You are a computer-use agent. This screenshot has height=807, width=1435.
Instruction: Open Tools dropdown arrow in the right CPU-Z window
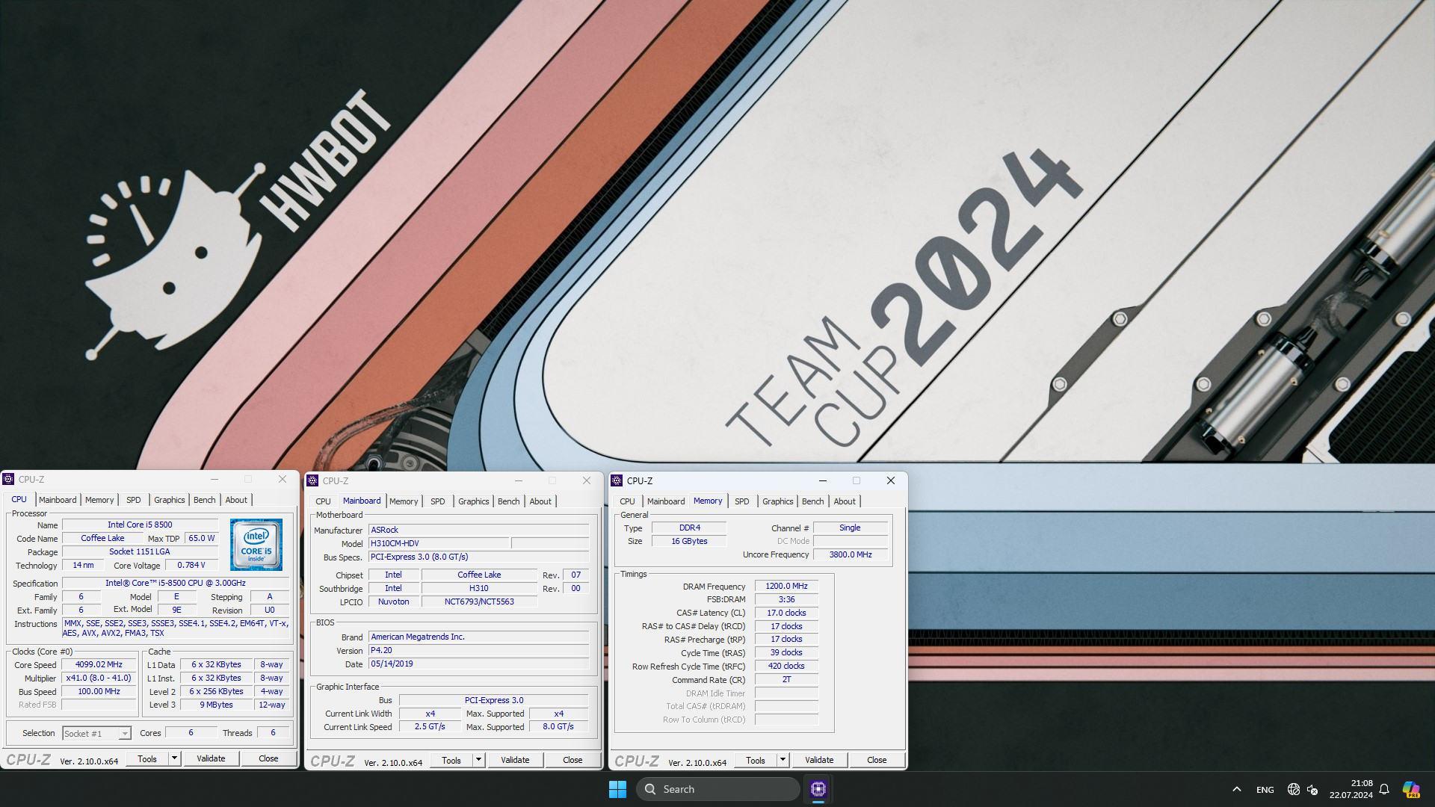coord(783,760)
